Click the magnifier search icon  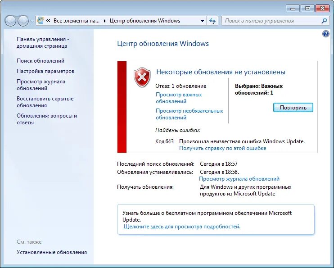324,21
